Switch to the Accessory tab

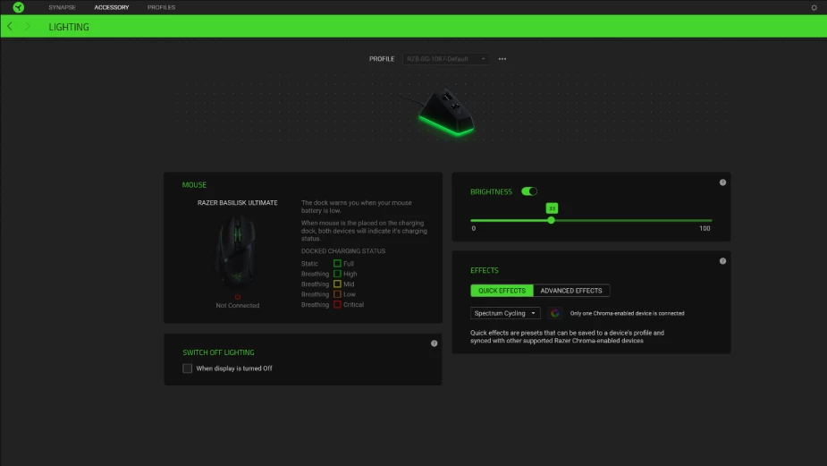point(111,7)
